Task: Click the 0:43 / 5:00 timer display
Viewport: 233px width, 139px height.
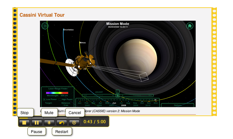Action: (95, 122)
